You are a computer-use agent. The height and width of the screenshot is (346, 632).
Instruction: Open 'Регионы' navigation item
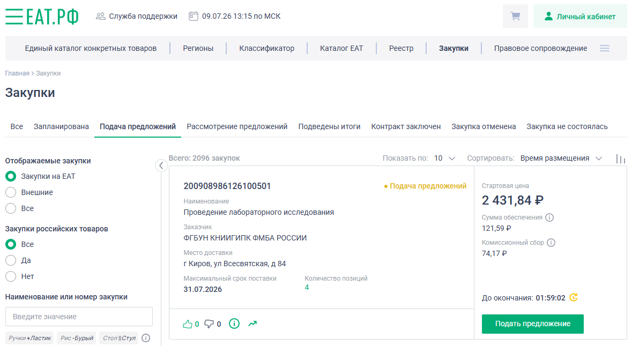198,48
